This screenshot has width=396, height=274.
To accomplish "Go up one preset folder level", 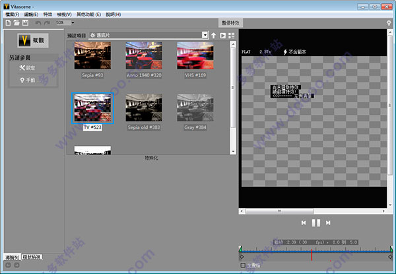I will [x=214, y=36].
